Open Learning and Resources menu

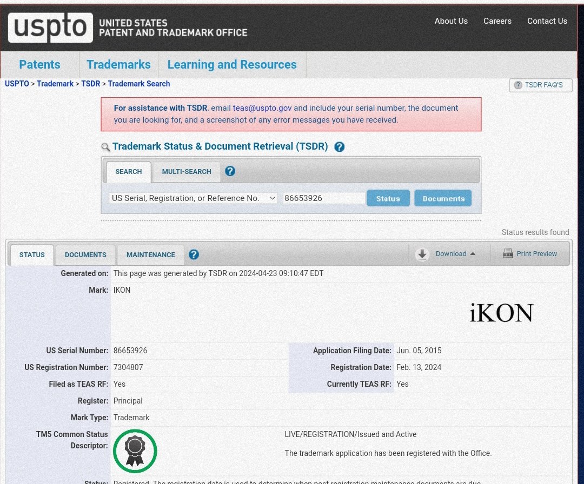click(231, 64)
